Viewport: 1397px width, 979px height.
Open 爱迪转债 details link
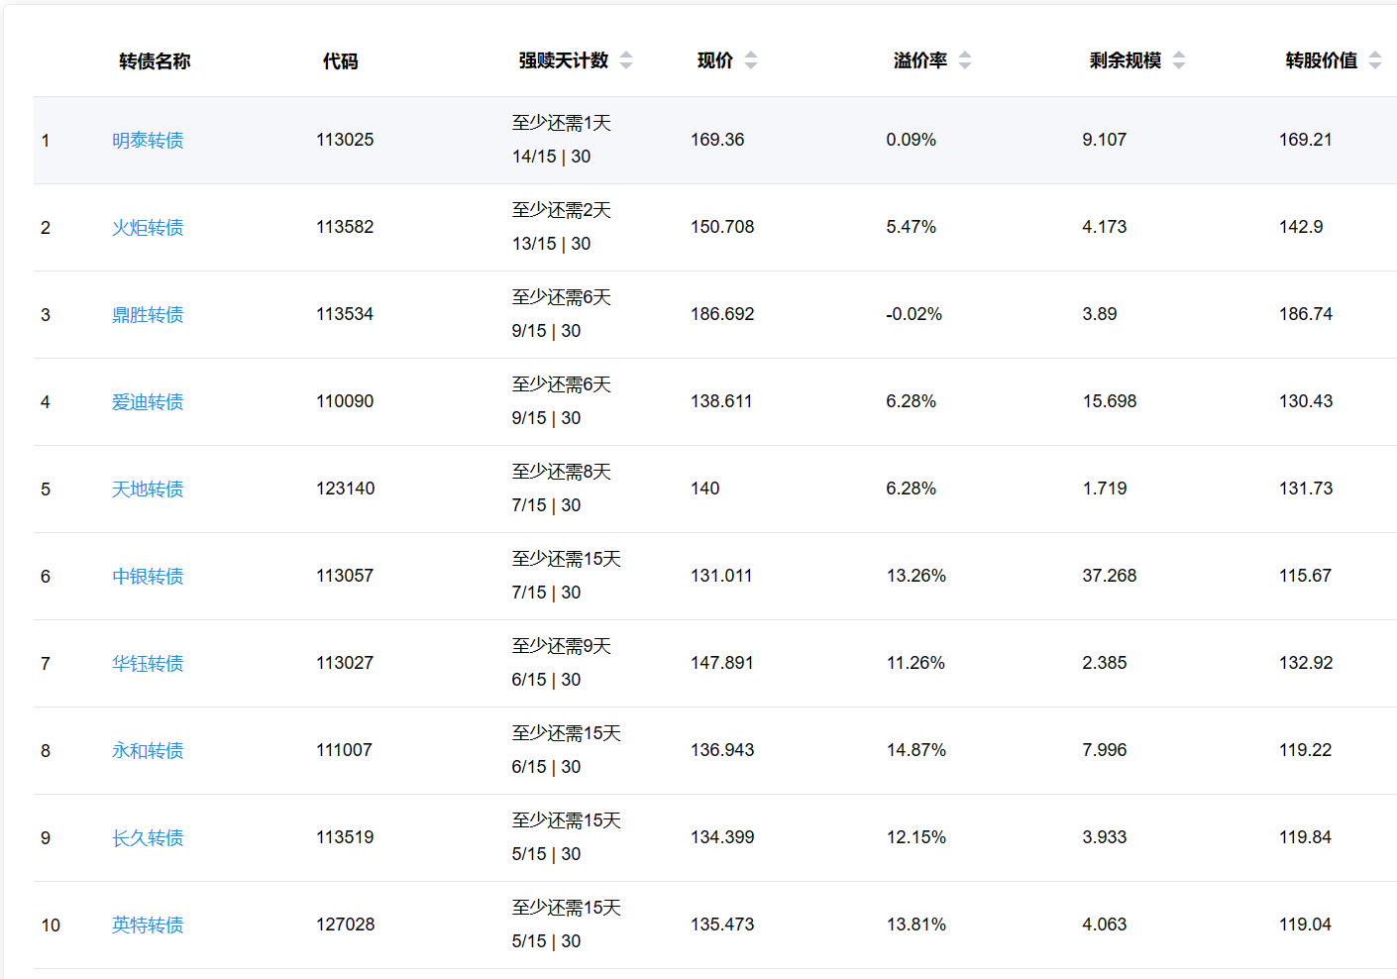(148, 402)
